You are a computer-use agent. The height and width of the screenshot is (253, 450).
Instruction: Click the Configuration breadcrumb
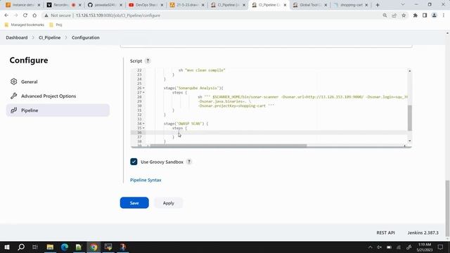click(86, 37)
